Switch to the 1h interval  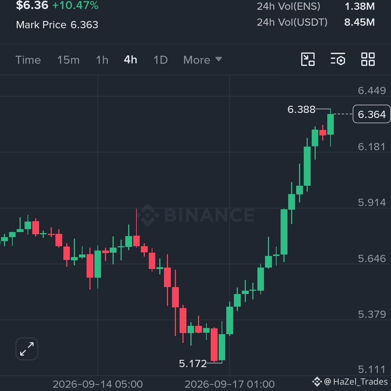click(102, 60)
